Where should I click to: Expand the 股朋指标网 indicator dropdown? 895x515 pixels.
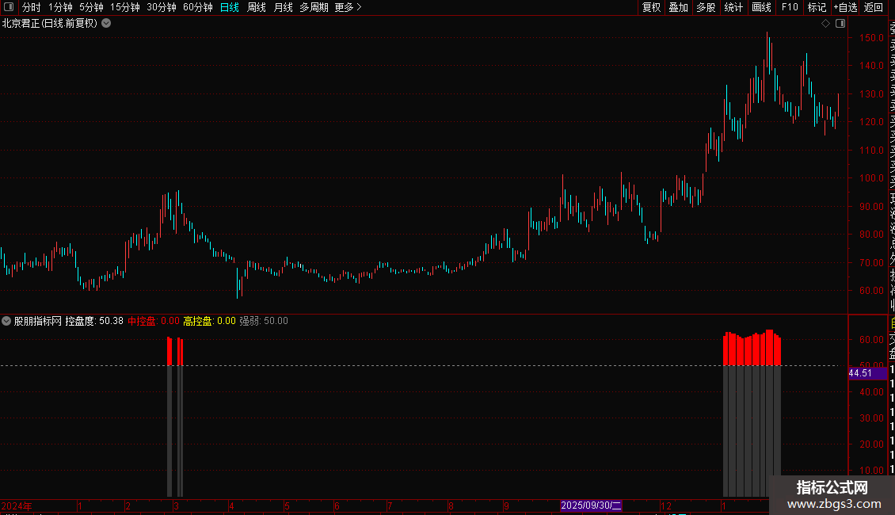pyautogui.click(x=6, y=321)
